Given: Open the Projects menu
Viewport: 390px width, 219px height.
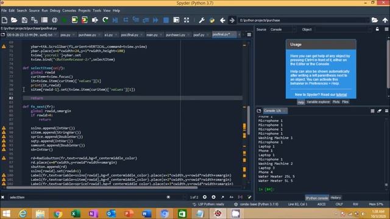Looking at the screenshot, I should coord(84,11).
